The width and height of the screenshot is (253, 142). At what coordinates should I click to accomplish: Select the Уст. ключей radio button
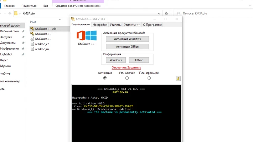127,78
